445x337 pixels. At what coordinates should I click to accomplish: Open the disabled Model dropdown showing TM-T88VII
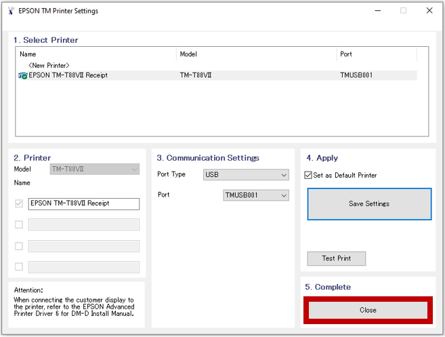click(95, 169)
